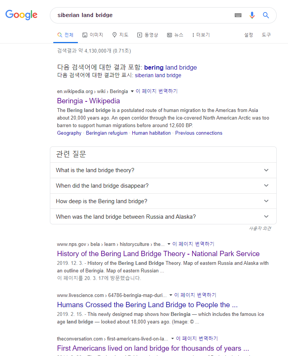Open 'Beringia - Wikipedia' result
288x356 pixels.
click(x=88, y=101)
